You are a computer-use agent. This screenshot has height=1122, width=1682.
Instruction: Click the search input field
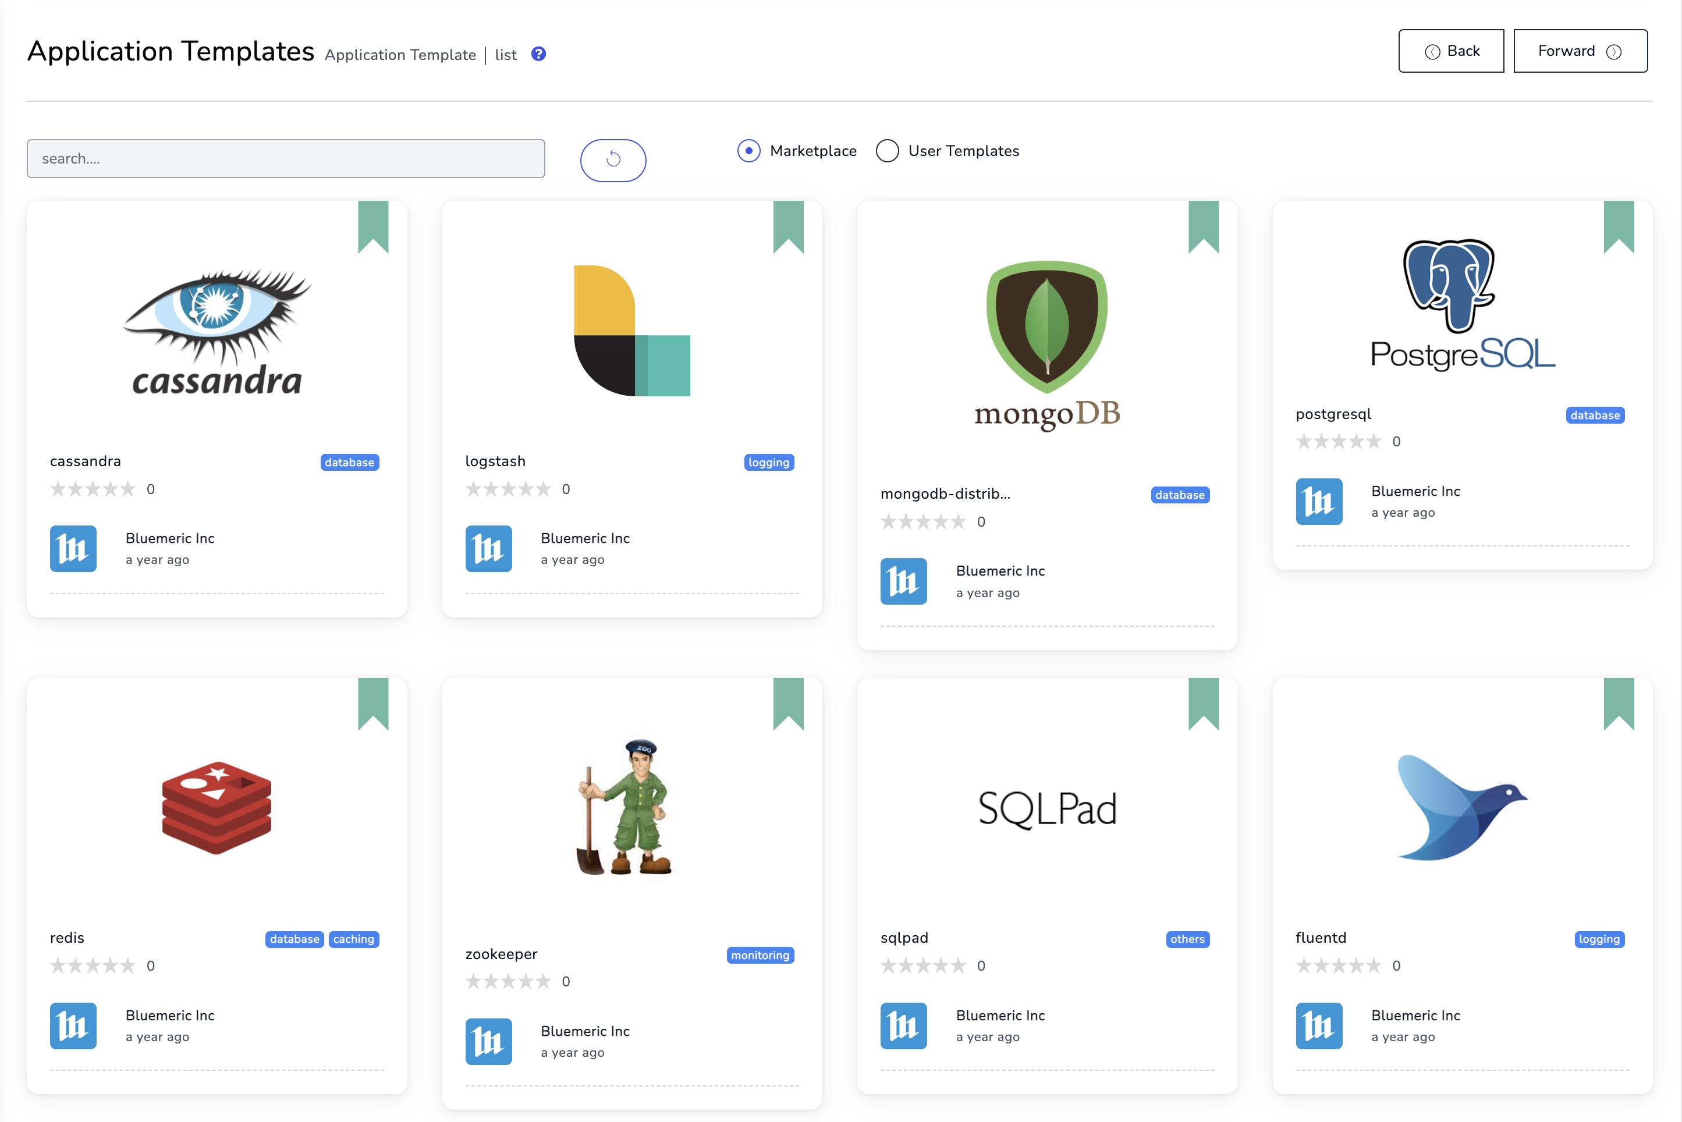pyautogui.click(x=285, y=158)
